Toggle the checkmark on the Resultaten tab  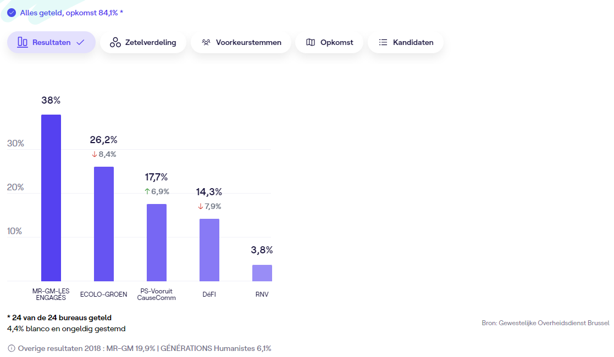tap(80, 42)
